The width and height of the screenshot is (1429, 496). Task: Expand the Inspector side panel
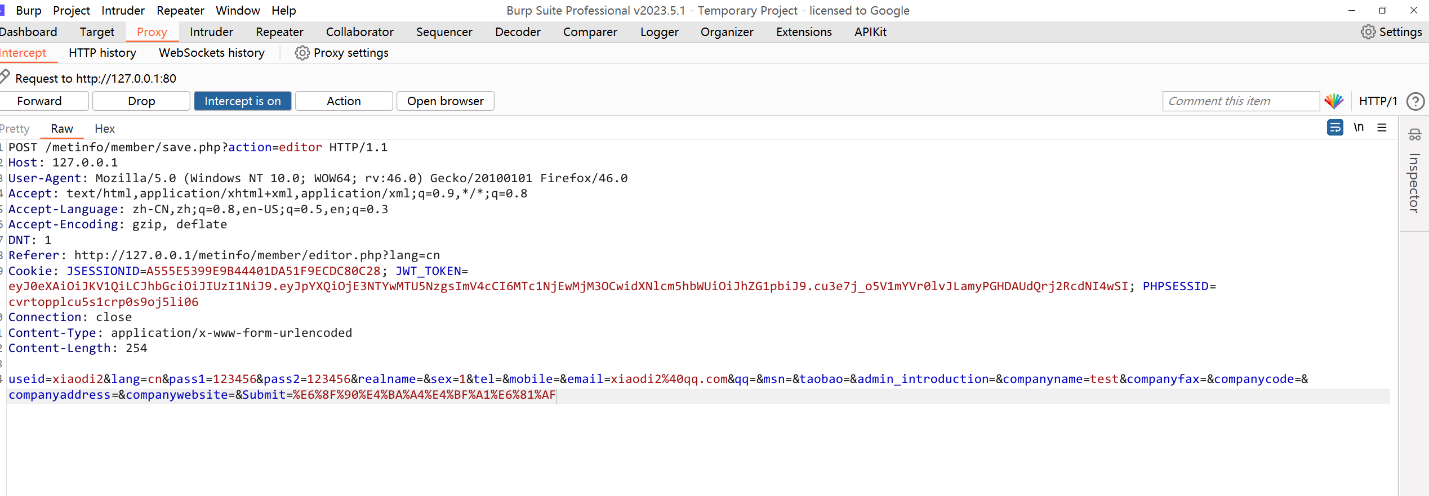click(1414, 183)
